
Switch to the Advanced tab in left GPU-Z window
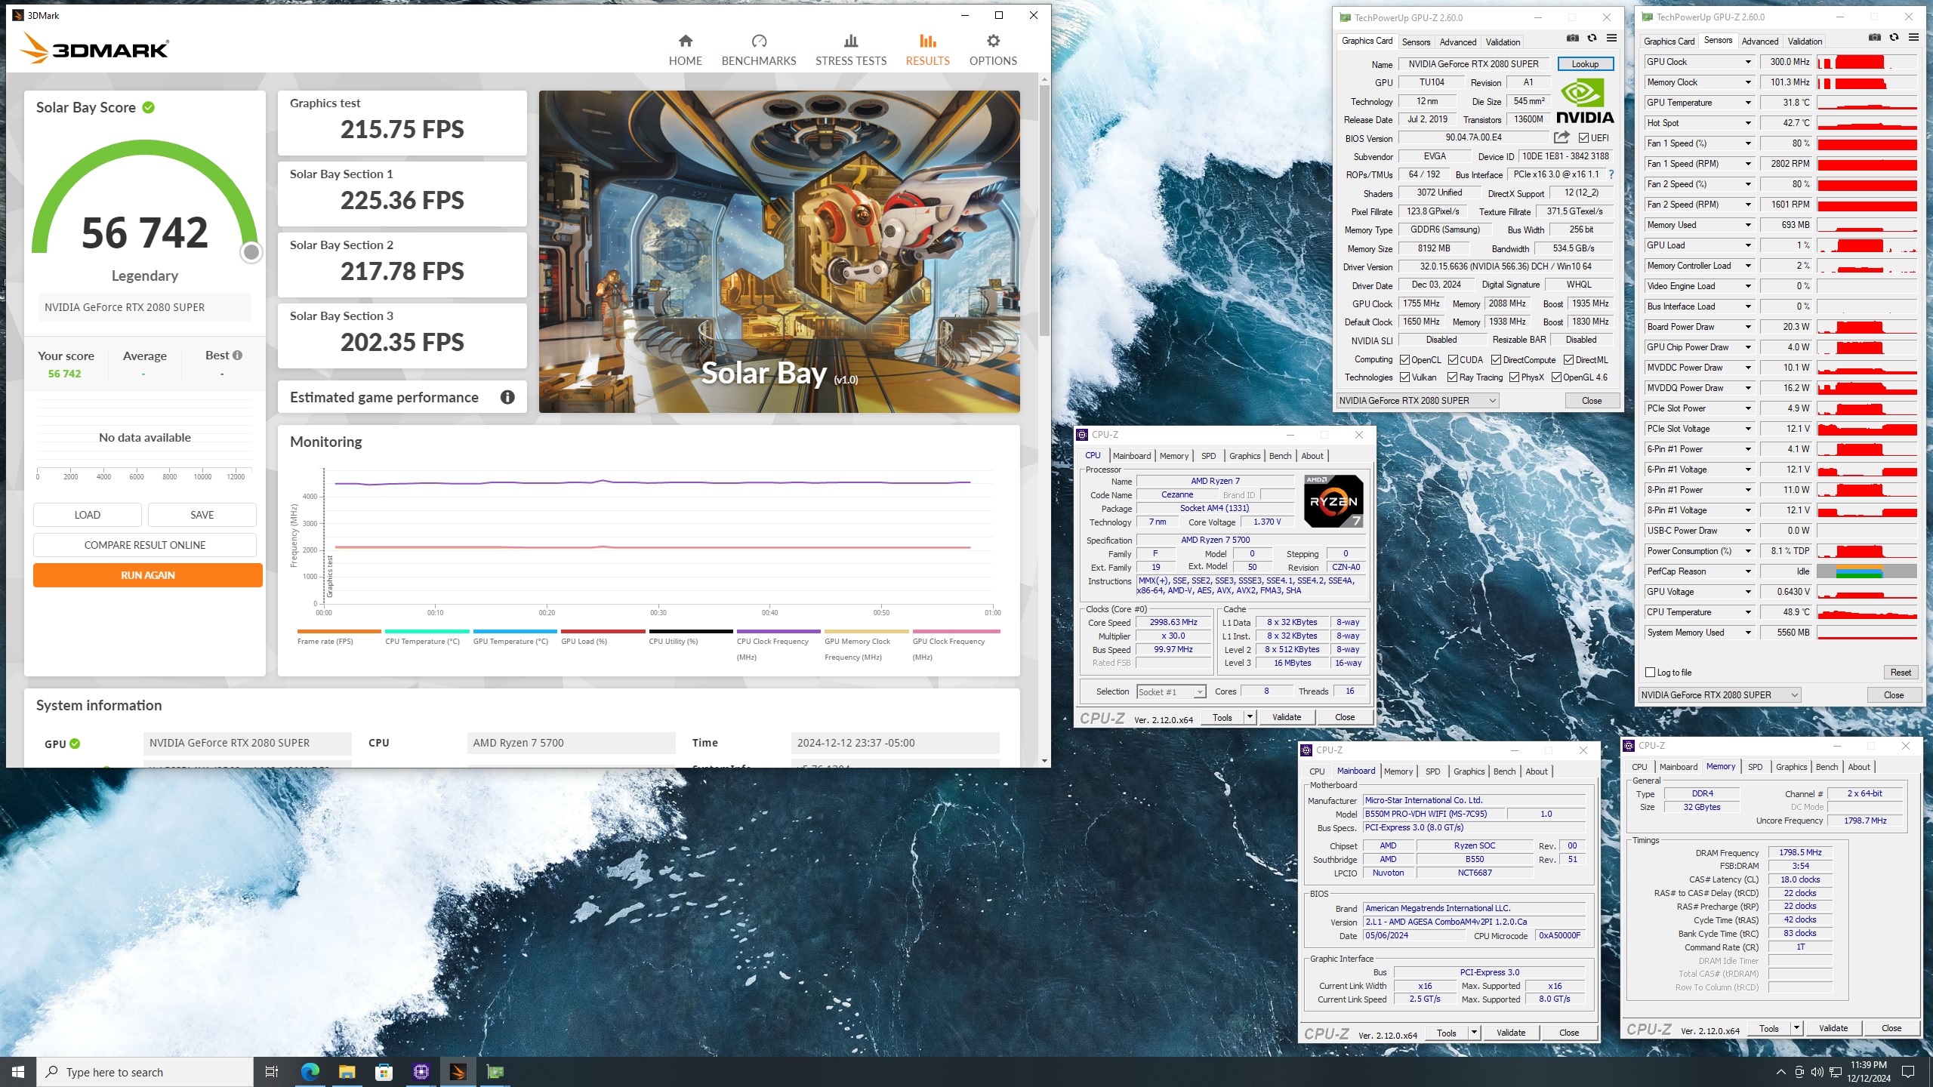click(1457, 42)
